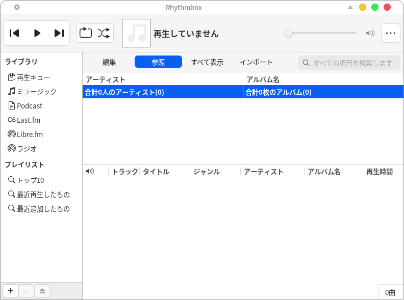Focus the すべての項目を検索します search field
404x300 pixels.
point(352,63)
